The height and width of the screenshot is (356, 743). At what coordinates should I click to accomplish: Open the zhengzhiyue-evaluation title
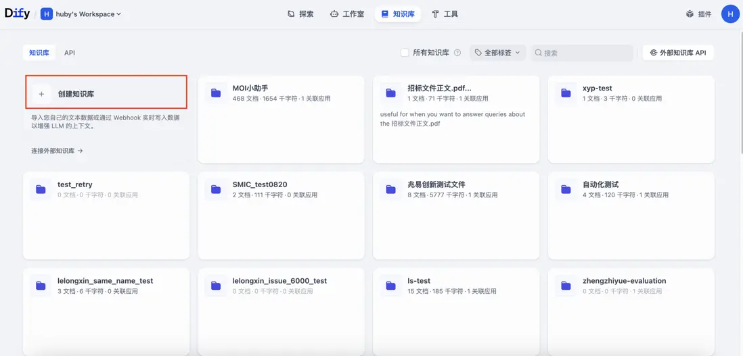tap(624, 281)
